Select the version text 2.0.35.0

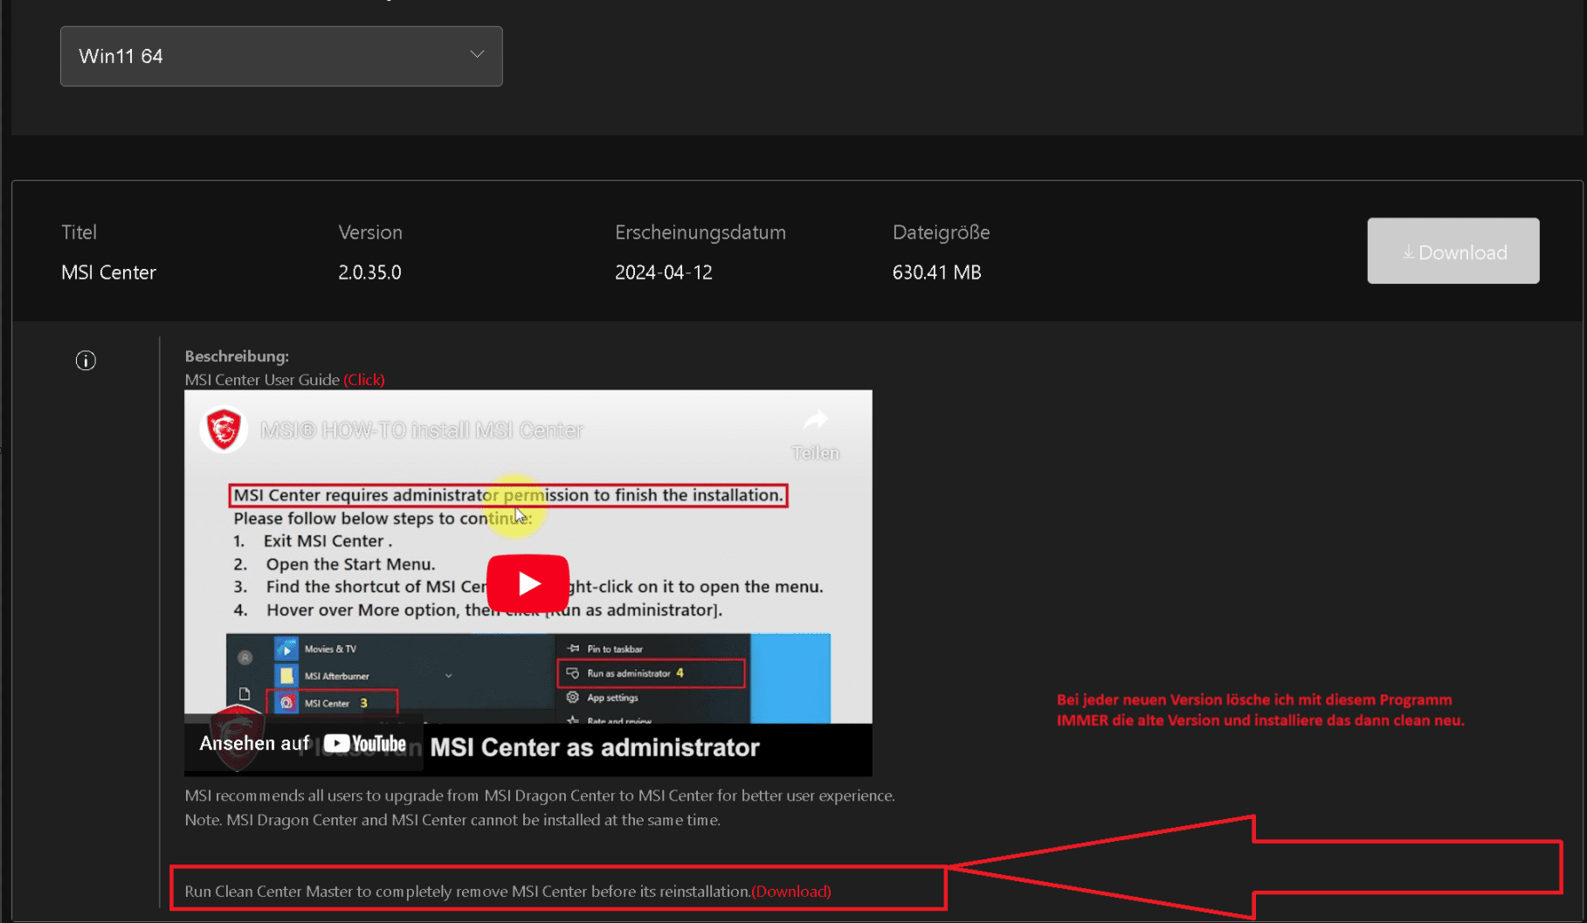coord(369,272)
